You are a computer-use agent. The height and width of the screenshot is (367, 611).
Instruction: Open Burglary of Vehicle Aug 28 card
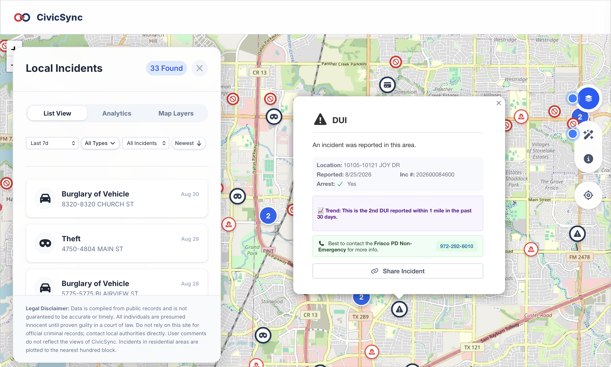pos(117,282)
